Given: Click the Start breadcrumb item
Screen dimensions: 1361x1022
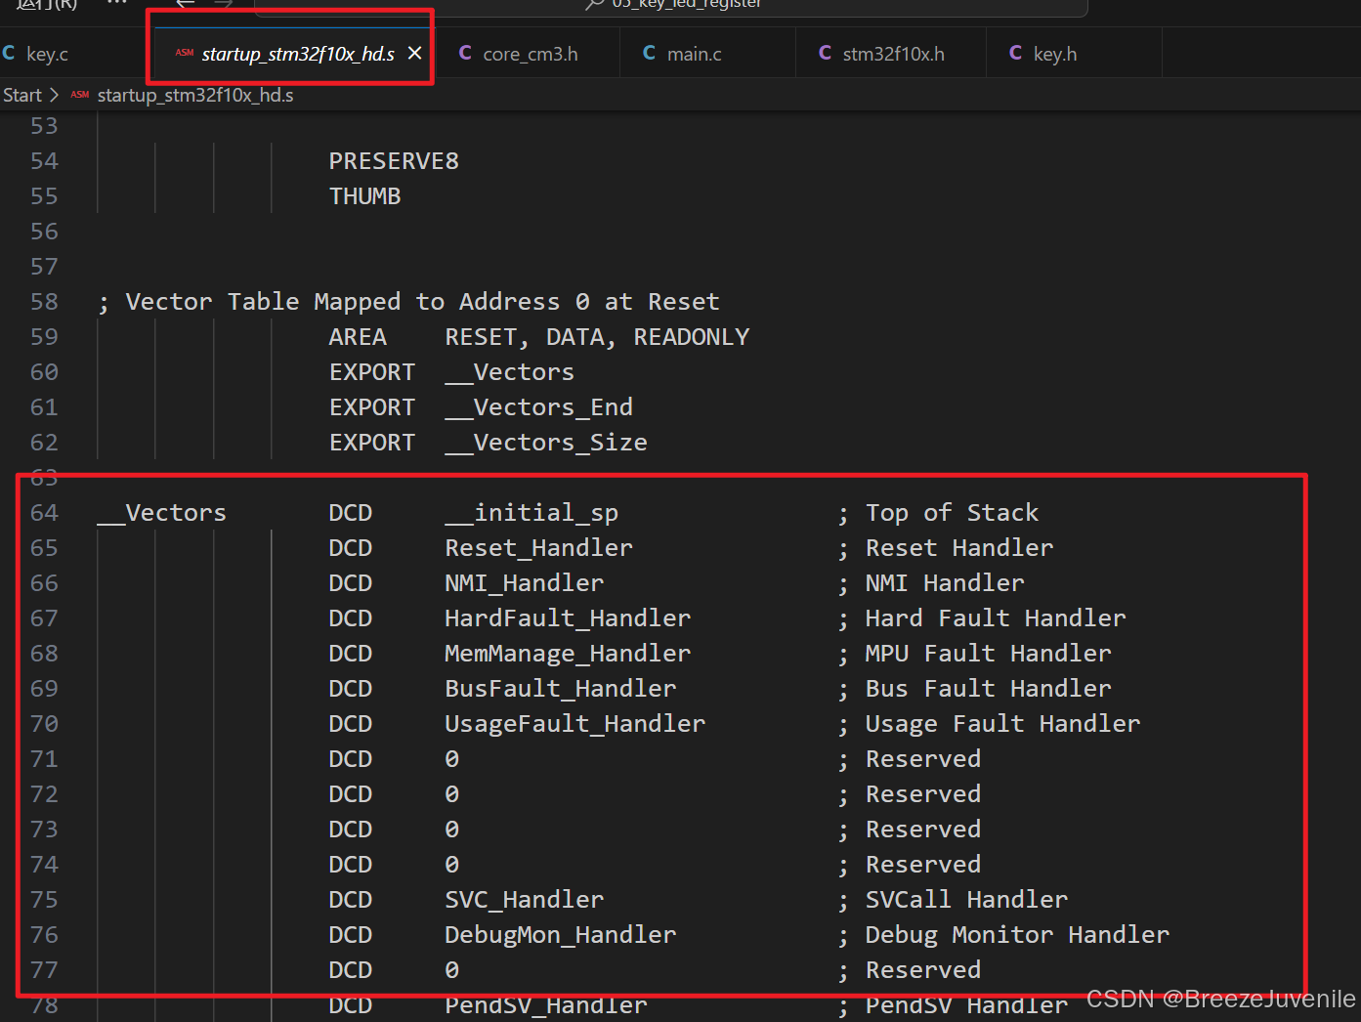Looking at the screenshot, I should click(x=22, y=95).
